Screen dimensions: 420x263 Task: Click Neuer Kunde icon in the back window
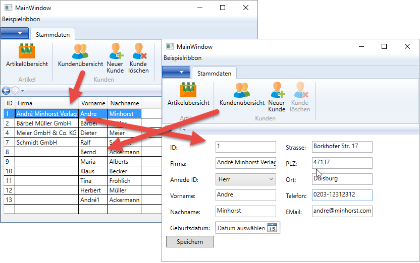116,51
